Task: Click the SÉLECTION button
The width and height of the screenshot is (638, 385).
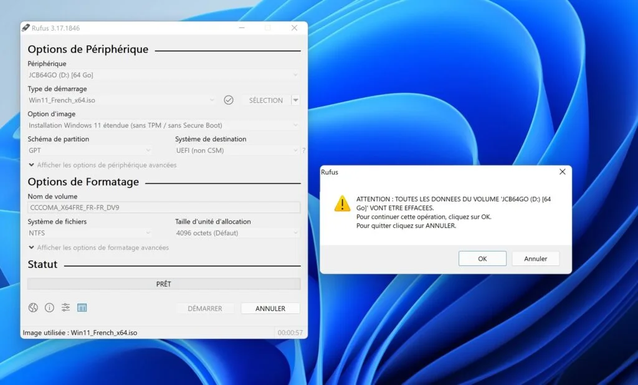Action: pos(265,100)
